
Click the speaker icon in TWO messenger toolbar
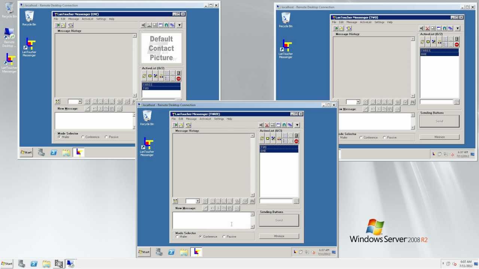pos(422,28)
